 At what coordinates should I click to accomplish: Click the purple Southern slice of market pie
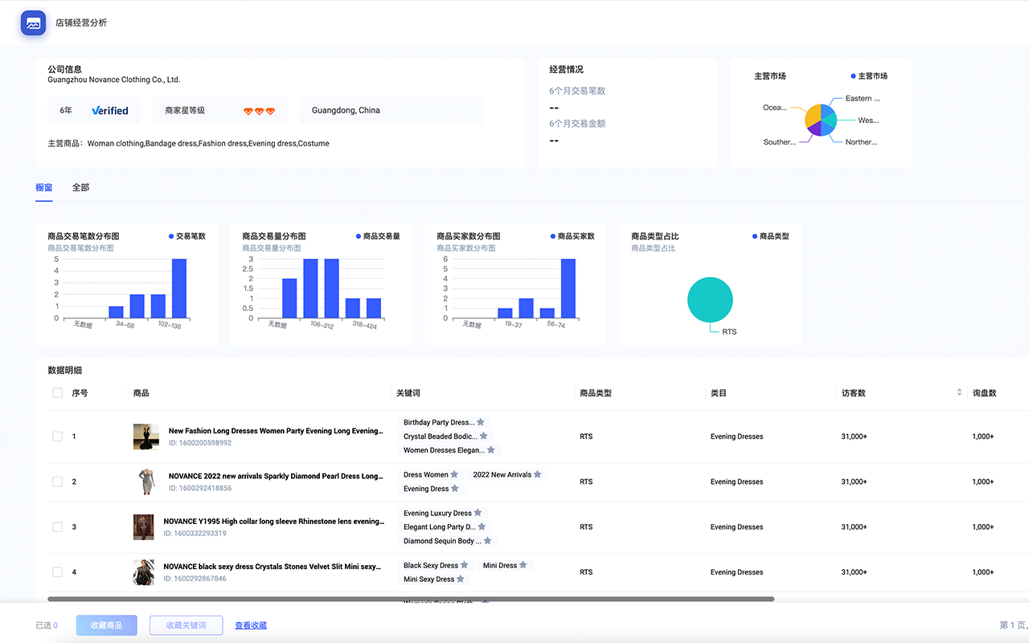click(814, 129)
